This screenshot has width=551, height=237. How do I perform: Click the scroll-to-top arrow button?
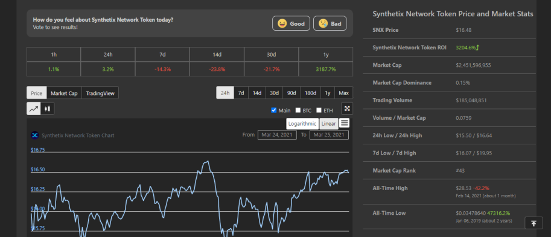click(x=533, y=223)
